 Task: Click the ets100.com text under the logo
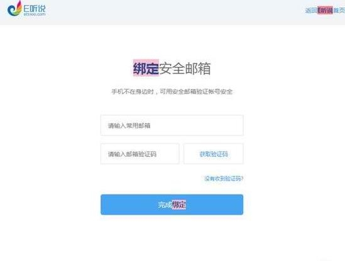pyautogui.click(x=35, y=14)
